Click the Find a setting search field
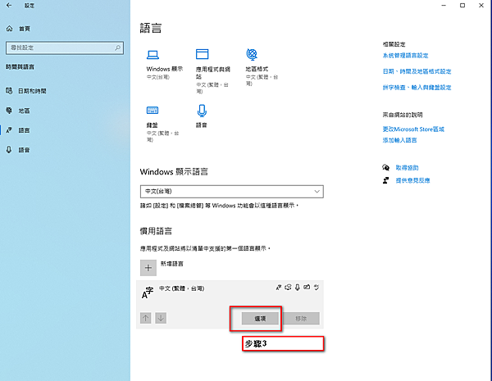Screen dimensions: 492x381 pos(65,48)
